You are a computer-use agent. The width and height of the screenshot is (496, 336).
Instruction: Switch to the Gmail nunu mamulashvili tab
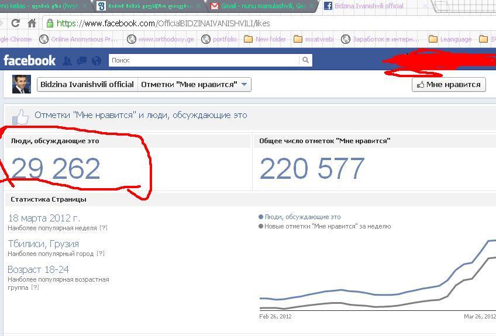click(x=261, y=6)
